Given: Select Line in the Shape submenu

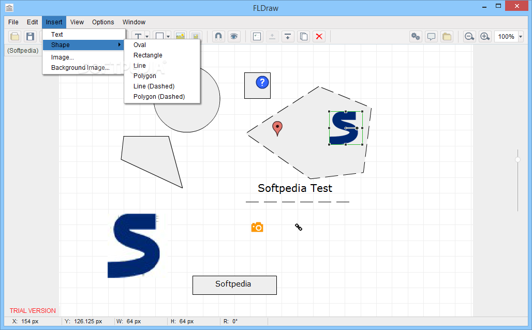Looking at the screenshot, I should click(162, 66).
